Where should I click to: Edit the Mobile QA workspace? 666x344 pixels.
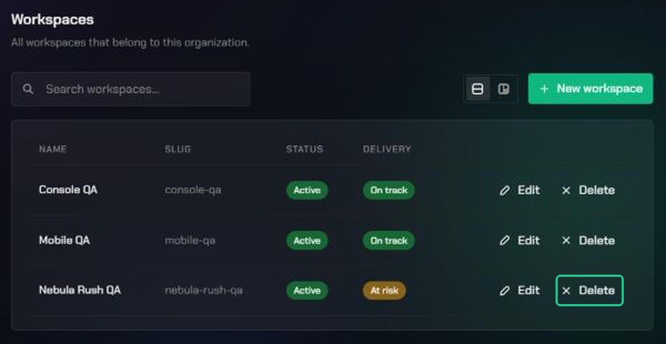pos(519,241)
